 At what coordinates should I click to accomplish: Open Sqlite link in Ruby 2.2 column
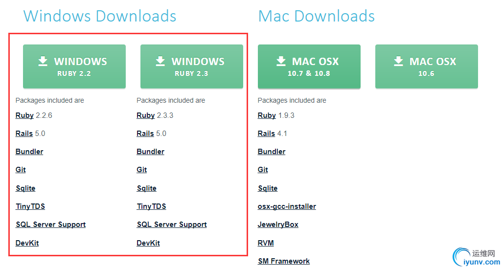click(x=25, y=188)
